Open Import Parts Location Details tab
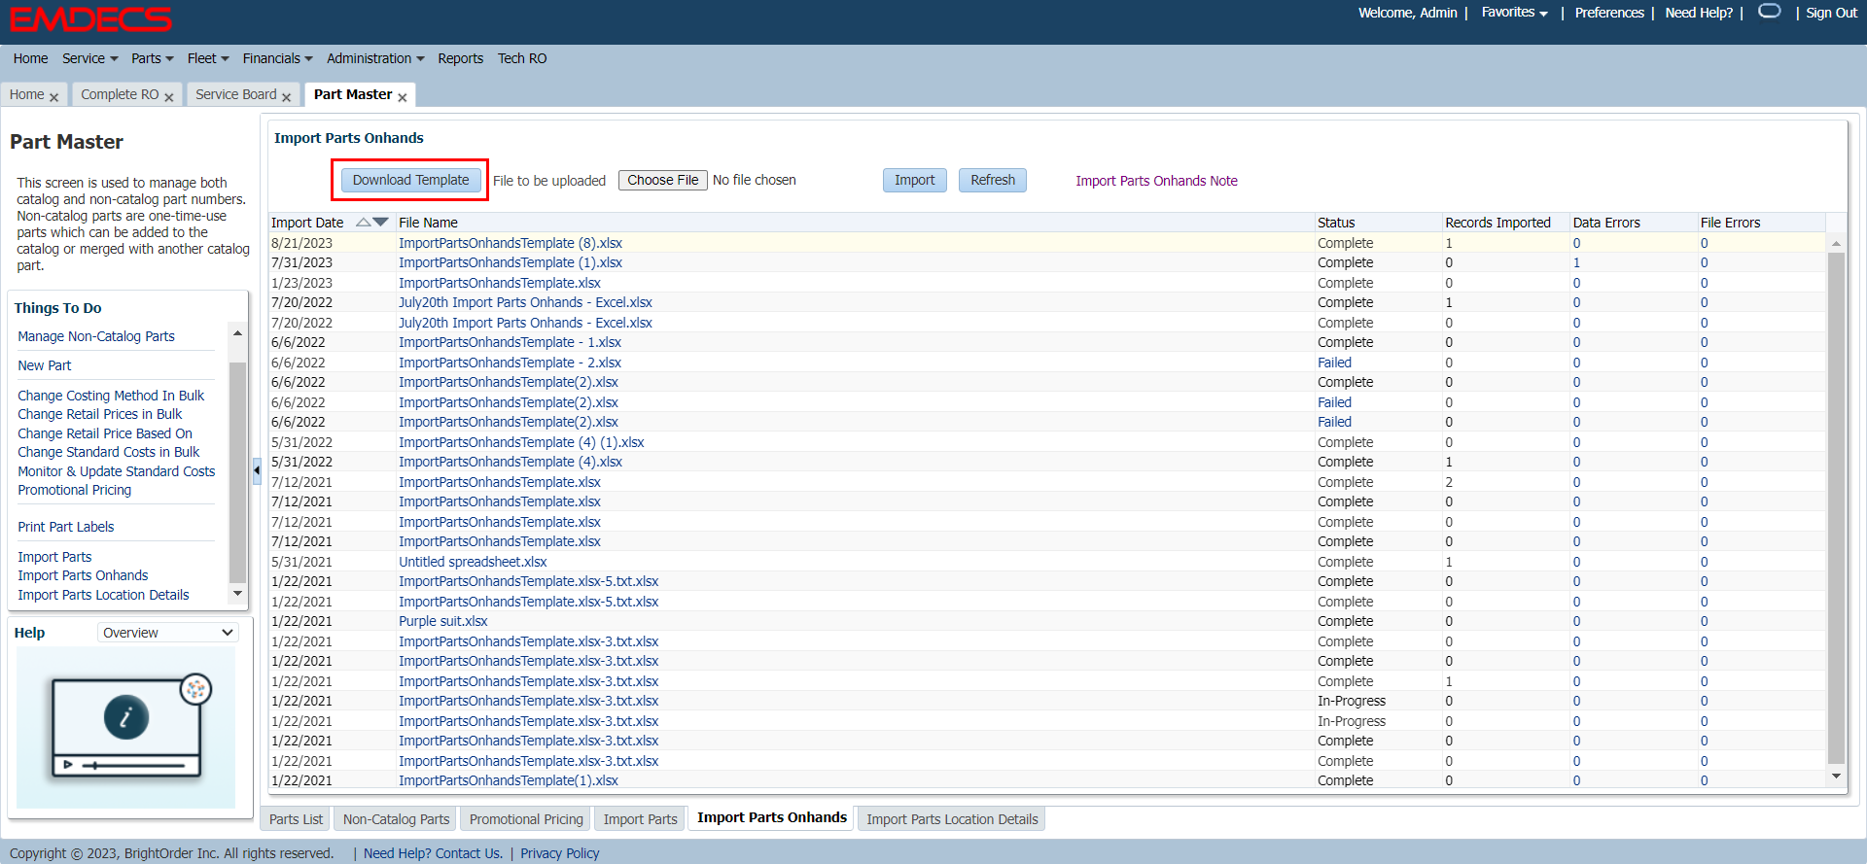 click(952, 819)
